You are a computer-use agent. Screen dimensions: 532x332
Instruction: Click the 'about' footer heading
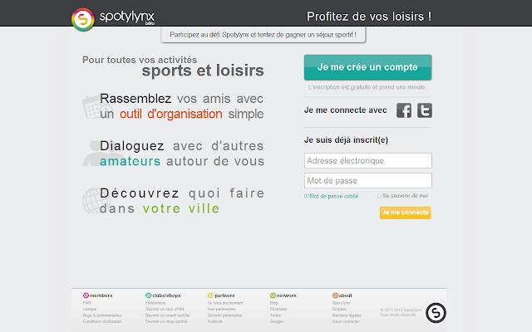346,295
